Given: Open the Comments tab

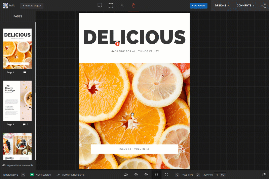Looking at the screenshot, I should click(x=245, y=5).
